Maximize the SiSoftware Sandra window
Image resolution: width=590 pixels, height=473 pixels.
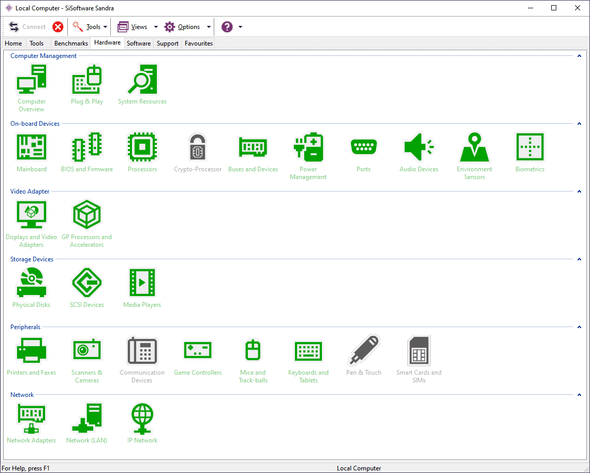click(x=554, y=8)
